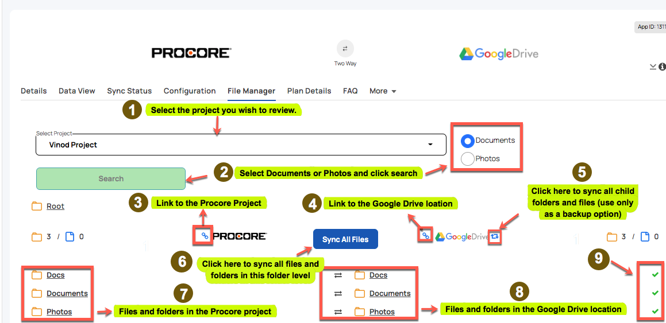666x323 pixels.
Task: Click the Sync All Files button
Action: [345, 239]
